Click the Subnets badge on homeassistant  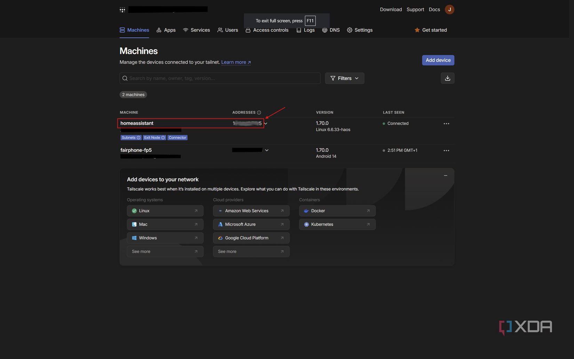click(131, 138)
